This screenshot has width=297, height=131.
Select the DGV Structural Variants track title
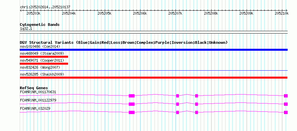124,42
